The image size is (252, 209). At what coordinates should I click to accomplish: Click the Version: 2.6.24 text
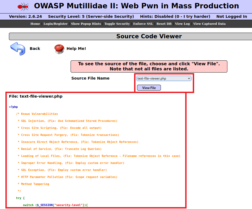[25, 16]
